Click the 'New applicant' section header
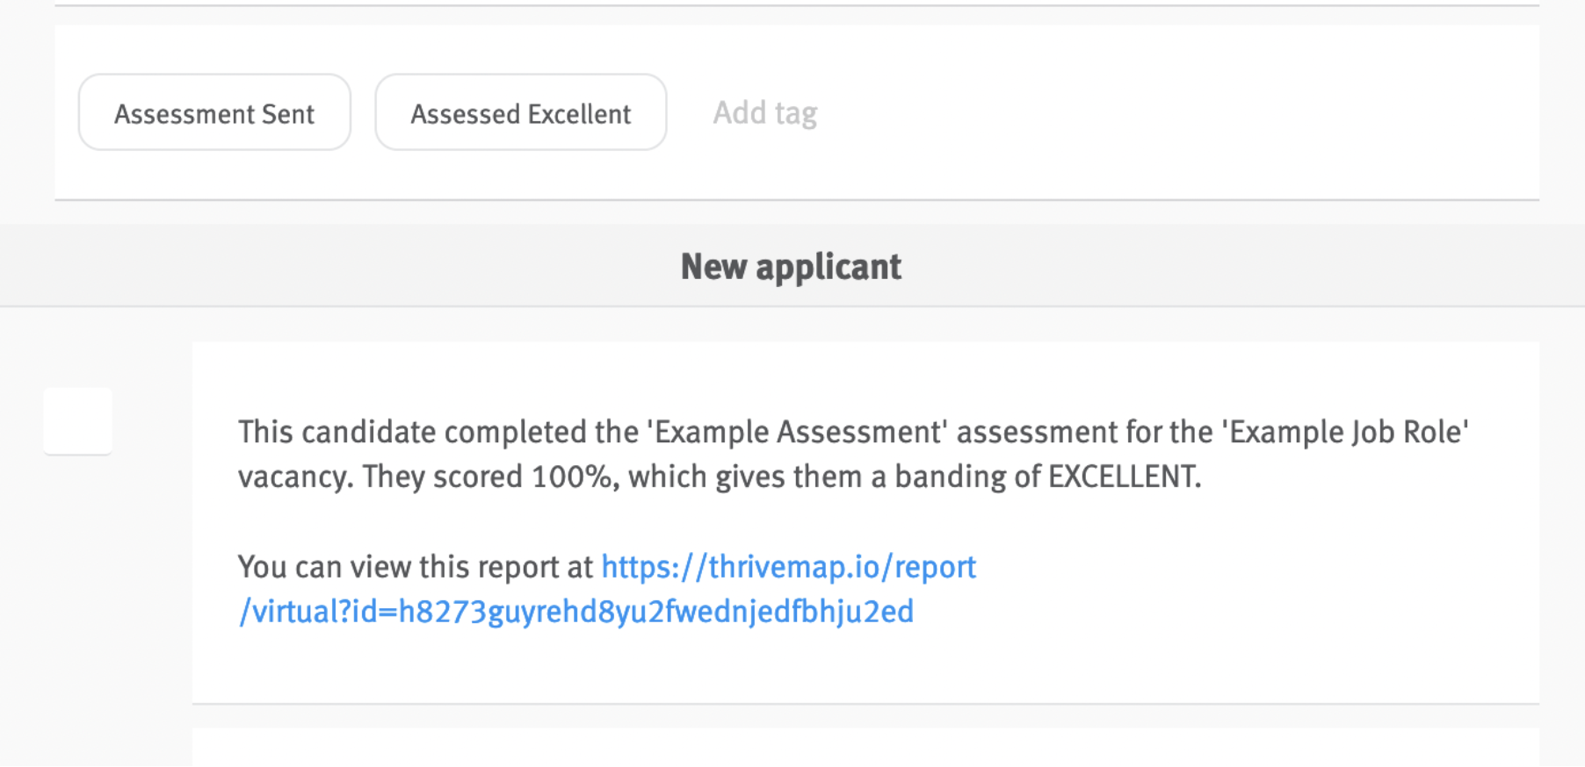Viewport: 1585px width, 767px height. point(790,265)
